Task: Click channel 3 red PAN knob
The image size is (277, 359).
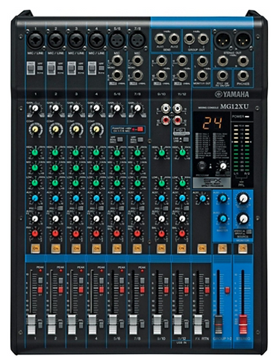Action: [76, 233]
